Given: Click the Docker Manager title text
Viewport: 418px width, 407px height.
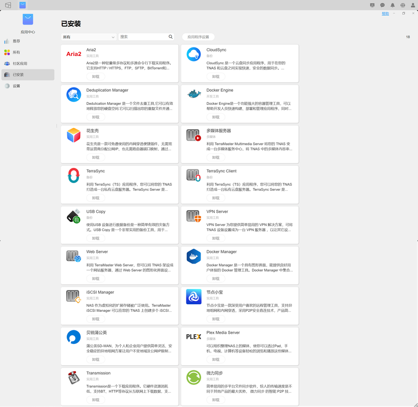Looking at the screenshot, I should pyautogui.click(x=221, y=252).
